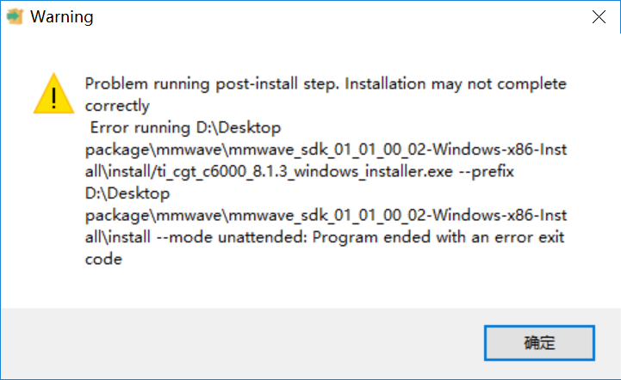Click the "--prefix" argument text

pos(486,172)
